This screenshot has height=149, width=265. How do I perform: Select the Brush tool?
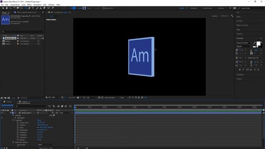pos(37,8)
